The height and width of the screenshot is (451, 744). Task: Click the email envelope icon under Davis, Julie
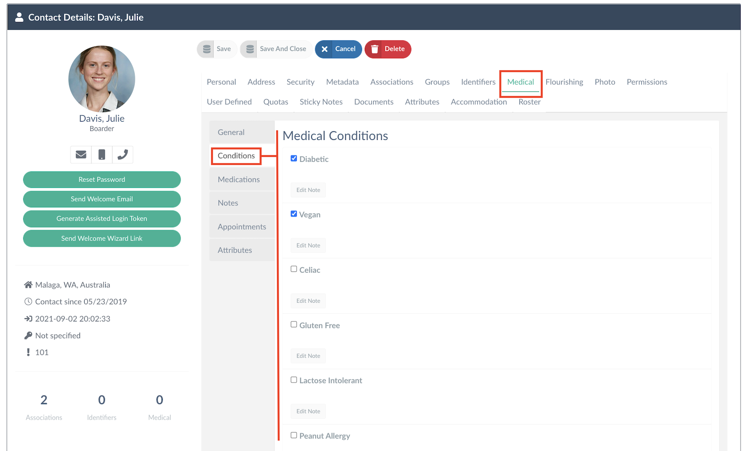point(81,155)
